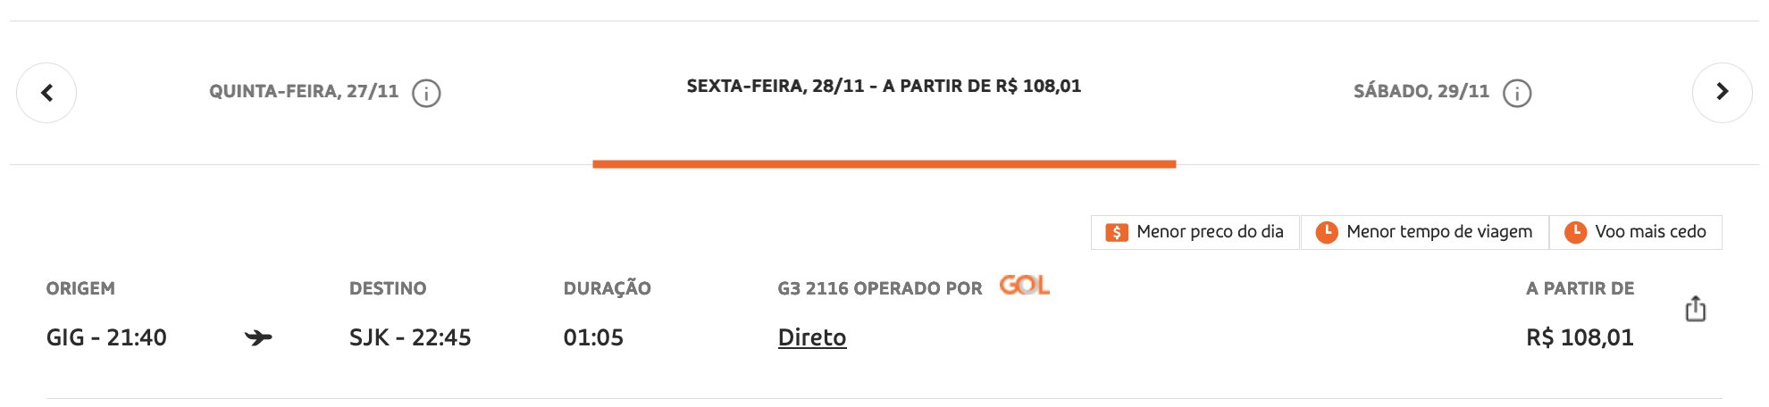The width and height of the screenshot is (1769, 407).
Task: Go to previous day with left arrow
Action: pos(46,92)
